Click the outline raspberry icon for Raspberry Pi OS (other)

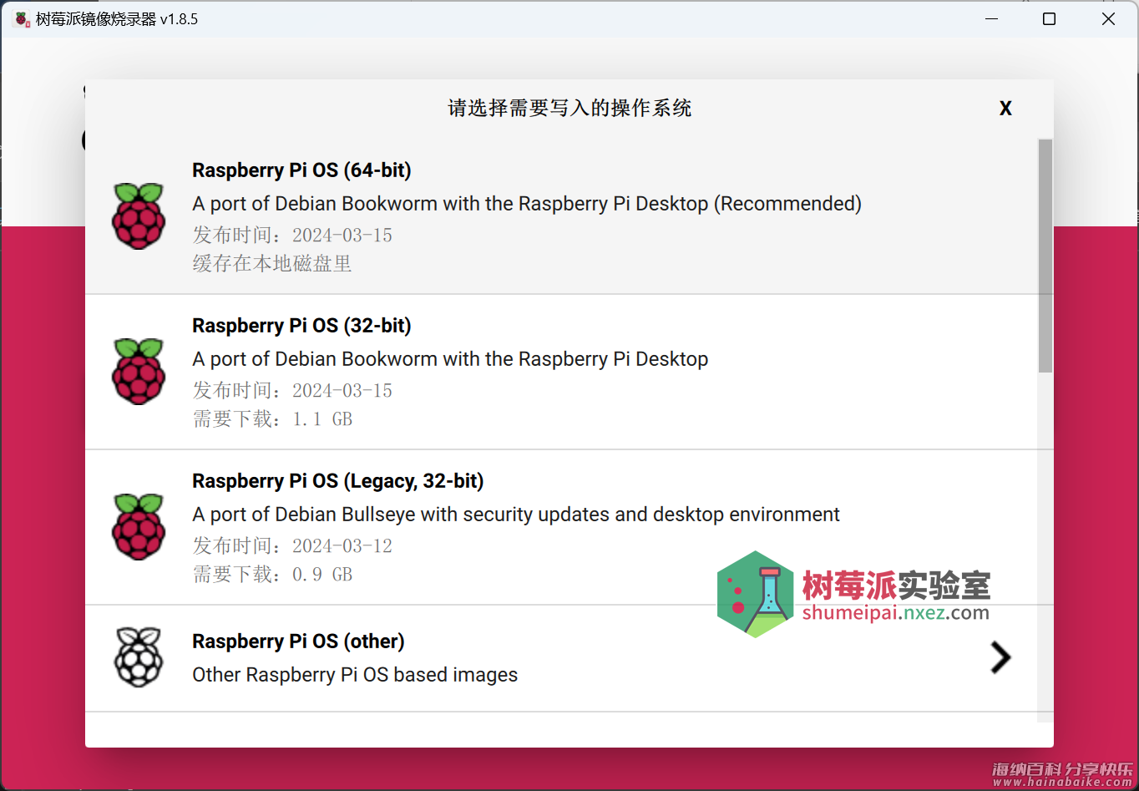coord(139,657)
